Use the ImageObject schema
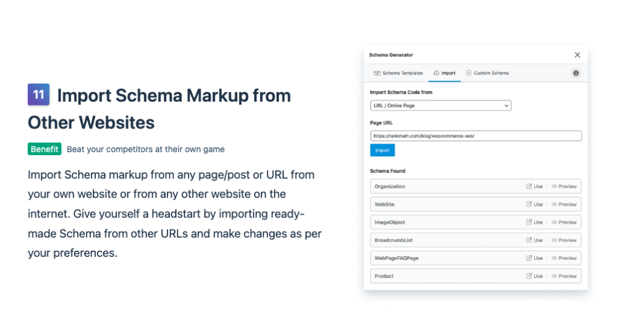 tap(535, 222)
